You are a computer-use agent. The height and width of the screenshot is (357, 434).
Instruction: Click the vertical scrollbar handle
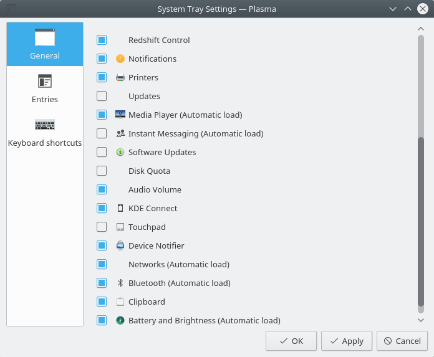click(421, 221)
